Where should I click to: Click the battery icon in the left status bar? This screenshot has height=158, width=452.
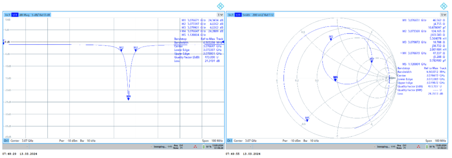pyautogui.click(x=204, y=147)
